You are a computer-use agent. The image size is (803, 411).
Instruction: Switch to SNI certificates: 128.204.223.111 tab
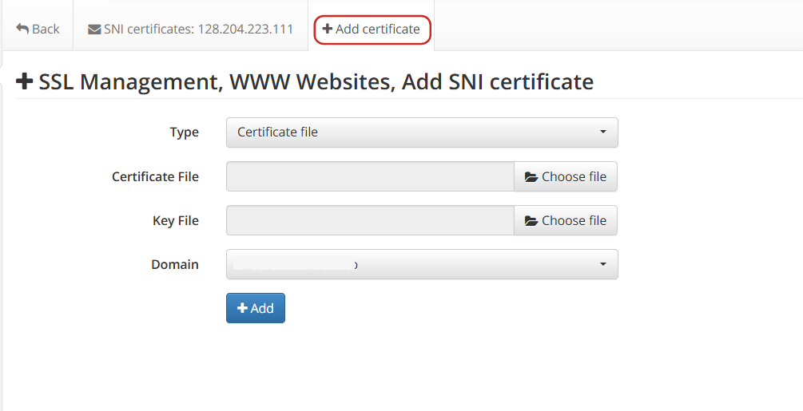pos(191,29)
